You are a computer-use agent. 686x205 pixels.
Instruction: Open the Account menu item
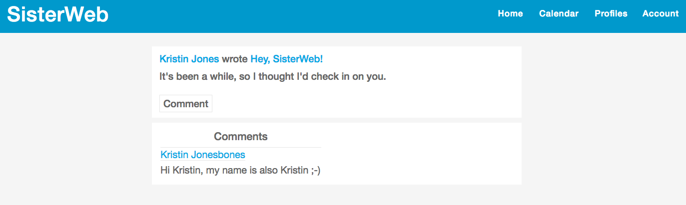point(660,14)
